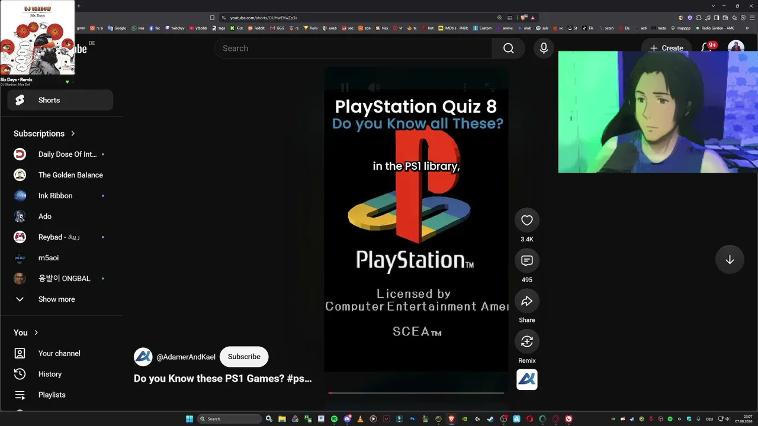Expand subscriptions with Show more
758x426 pixels.
click(60, 299)
